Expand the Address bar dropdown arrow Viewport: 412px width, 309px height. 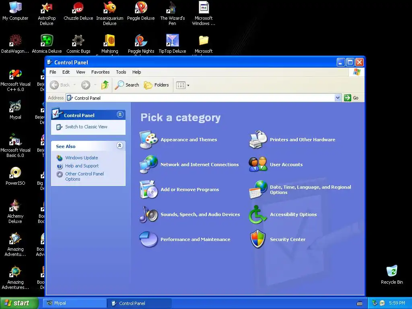tap(338, 98)
